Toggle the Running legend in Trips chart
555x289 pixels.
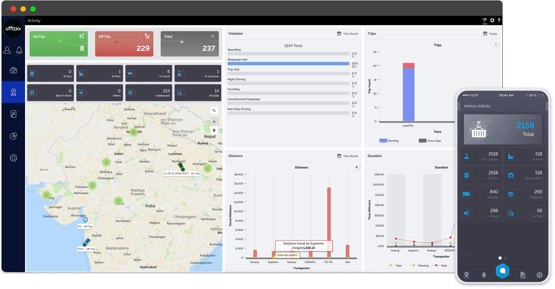(389, 141)
